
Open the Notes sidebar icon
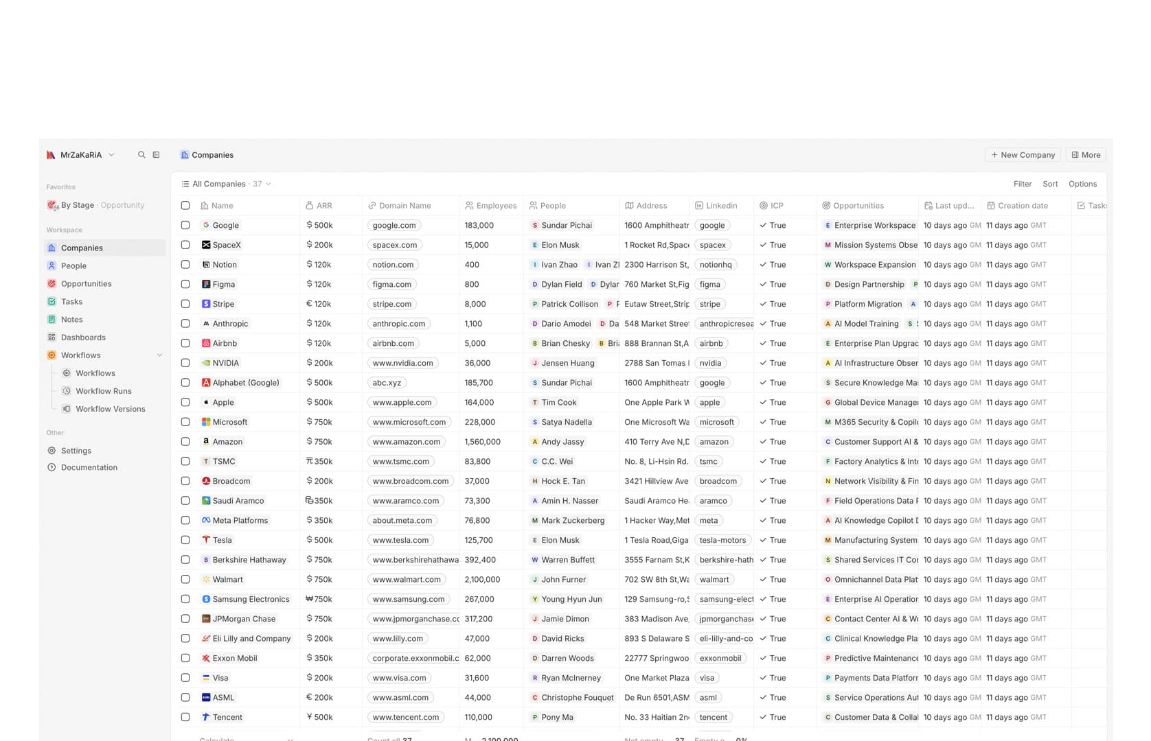click(52, 319)
